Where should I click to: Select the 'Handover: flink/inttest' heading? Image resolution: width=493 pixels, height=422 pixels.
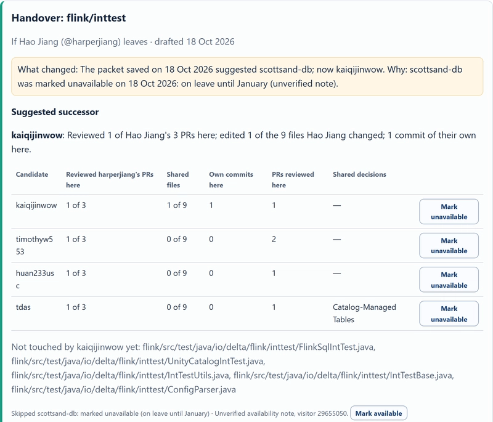coord(68,18)
